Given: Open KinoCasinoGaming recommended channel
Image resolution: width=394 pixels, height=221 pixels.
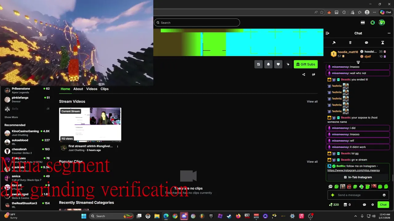Looking at the screenshot, I should tap(27, 133).
